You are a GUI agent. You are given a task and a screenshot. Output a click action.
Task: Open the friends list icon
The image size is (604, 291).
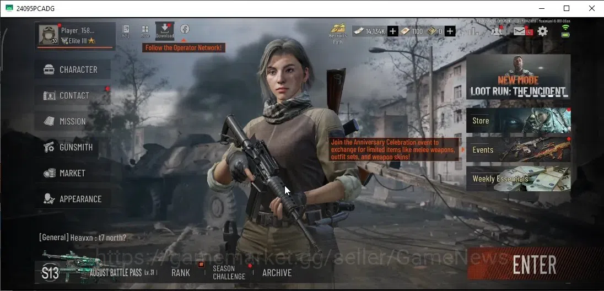[497, 31]
